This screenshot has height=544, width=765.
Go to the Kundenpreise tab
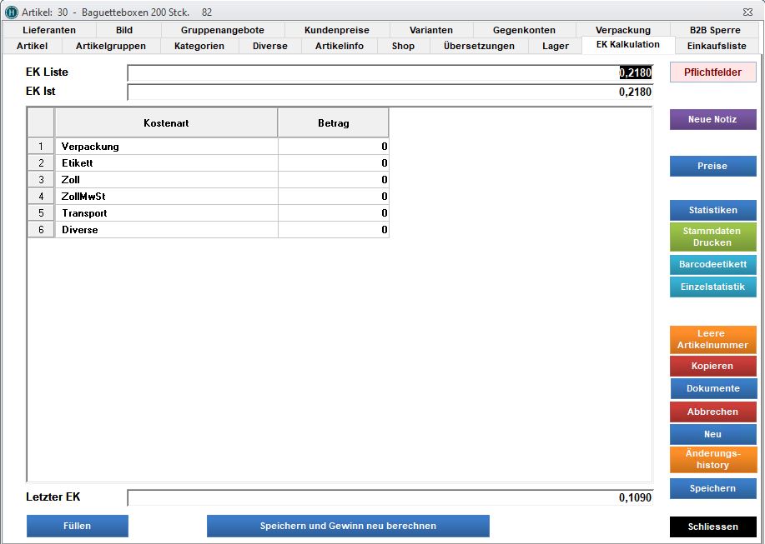pyautogui.click(x=336, y=30)
